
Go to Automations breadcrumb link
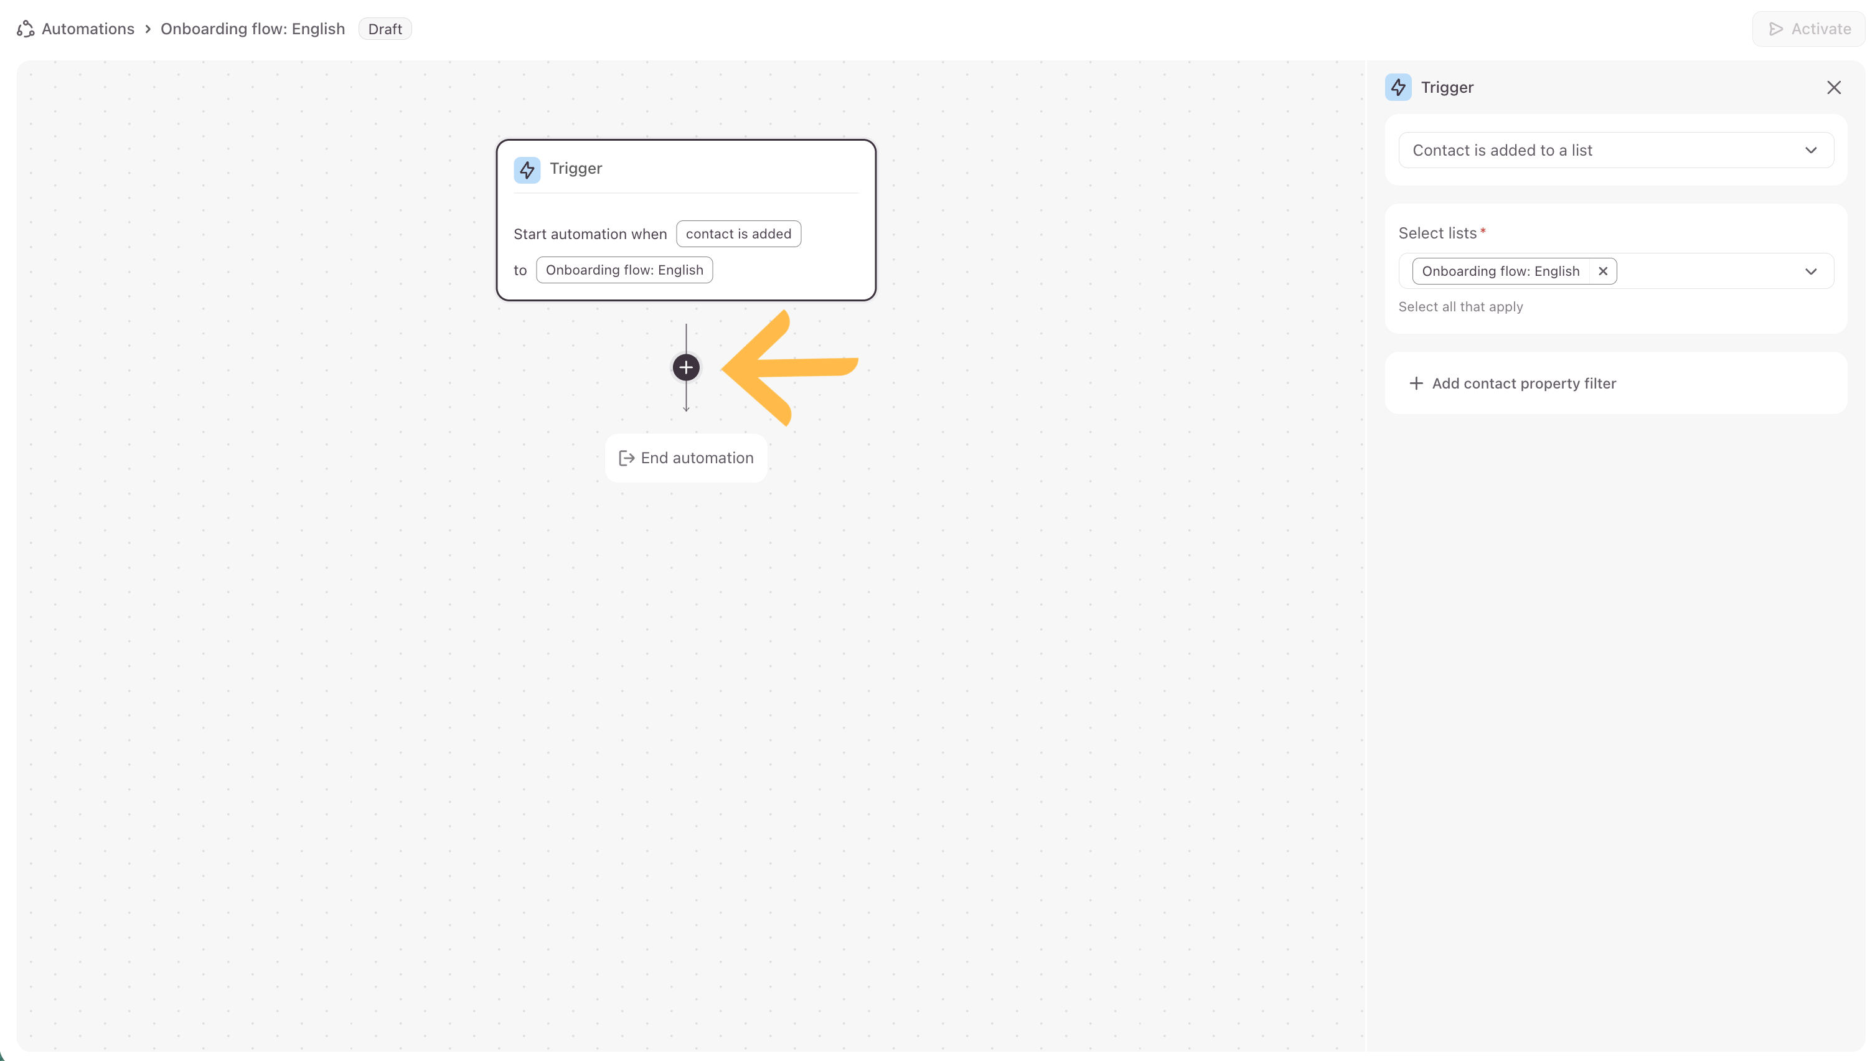[x=87, y=29]
